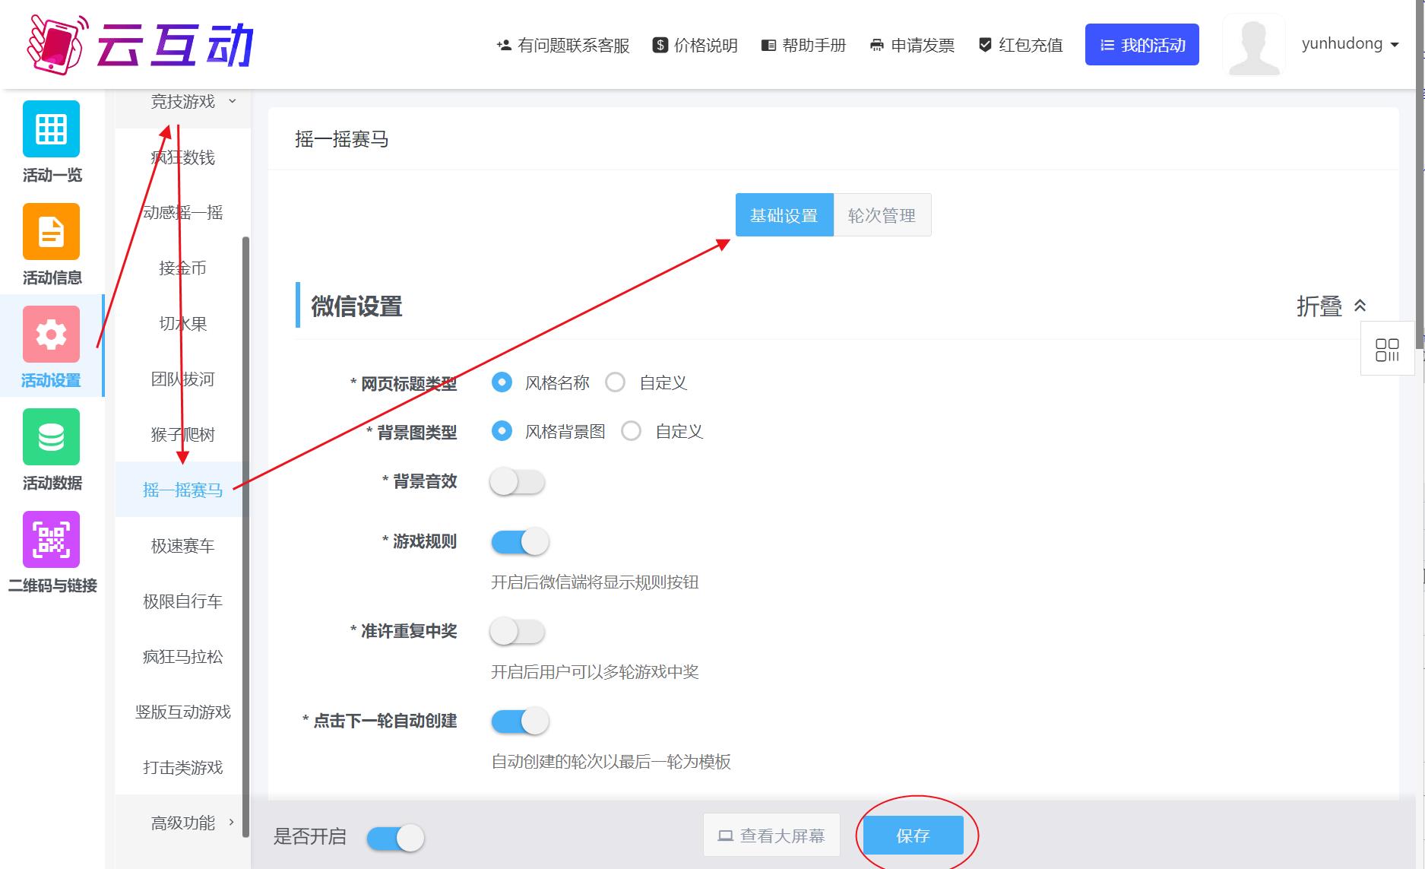The height and width of the screenshot is (869, 1425).
Task: Open 极速赛车 in the game list
Action: 183,545
